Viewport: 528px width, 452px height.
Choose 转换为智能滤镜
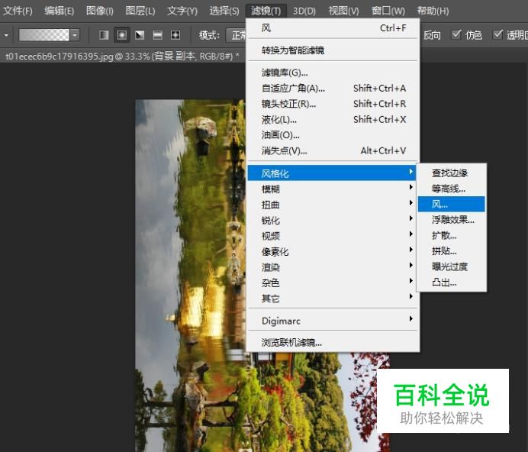click(x=333, y=50)
